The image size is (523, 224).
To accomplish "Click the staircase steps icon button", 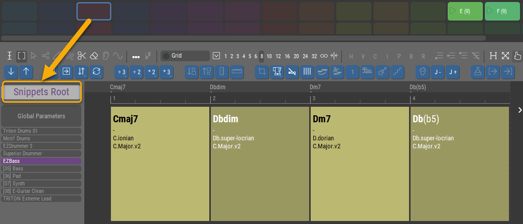I will [x=397, y=72].
